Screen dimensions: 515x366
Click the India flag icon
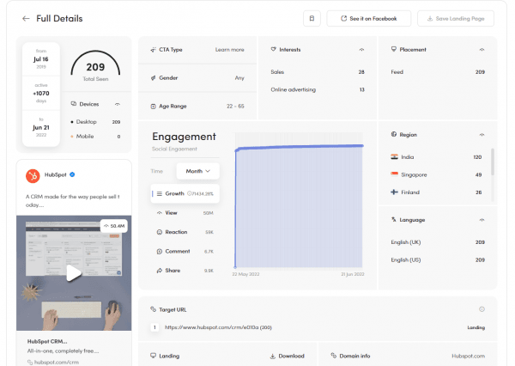click(395, 157)
